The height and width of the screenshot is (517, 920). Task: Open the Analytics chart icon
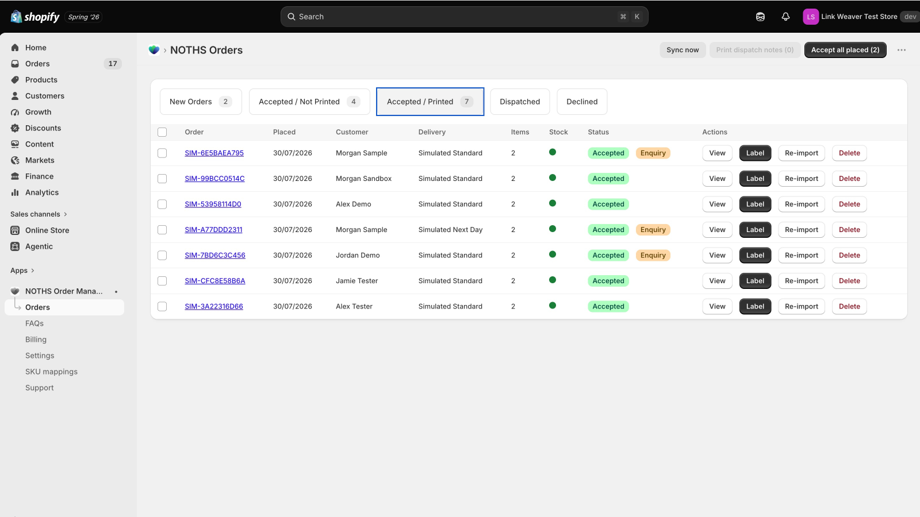click(x=15, y=192)
